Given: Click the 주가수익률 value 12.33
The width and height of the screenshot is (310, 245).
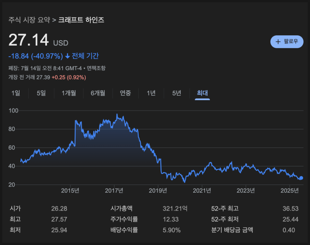Looking at the screenshot, I should [x=171, y=219].
